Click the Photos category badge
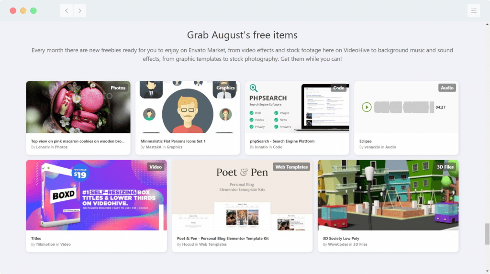The width and height of the screenshot is (490, 274). click(118, 88)
